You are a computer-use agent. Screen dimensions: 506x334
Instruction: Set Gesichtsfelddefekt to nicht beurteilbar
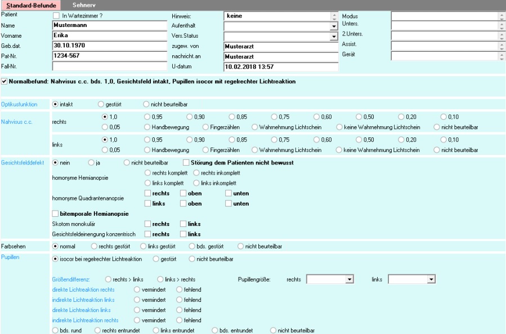pyautogui.click(x=127, y=163)
